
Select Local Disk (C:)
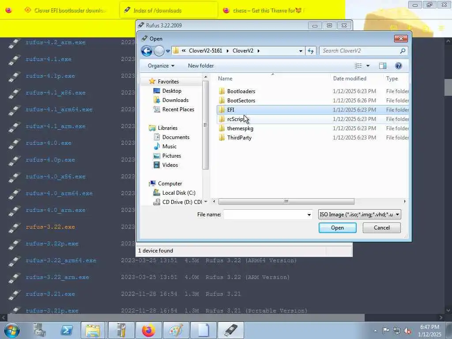pyautogui.click(x=179, y=193)
